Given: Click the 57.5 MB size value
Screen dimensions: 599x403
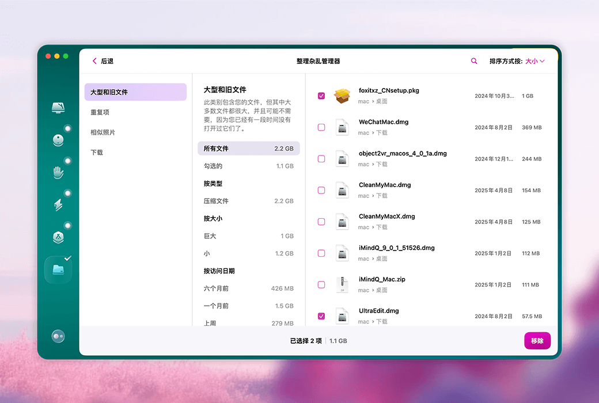Looking at the screenshot, I should [x=532, y=316].
